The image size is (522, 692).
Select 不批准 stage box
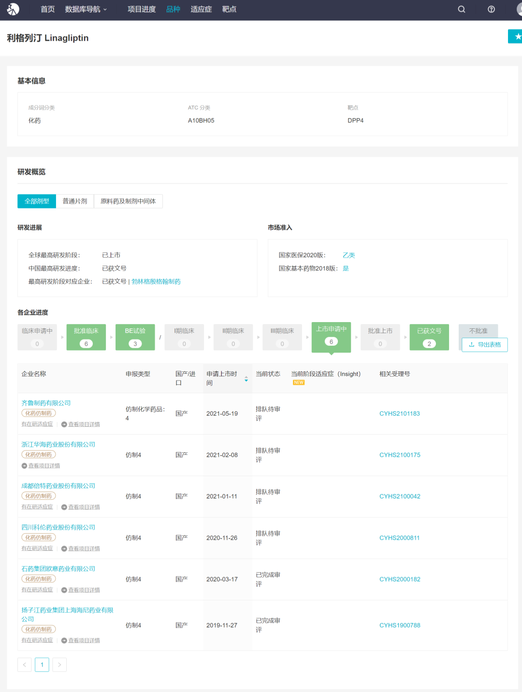click(x=478, y=331)
